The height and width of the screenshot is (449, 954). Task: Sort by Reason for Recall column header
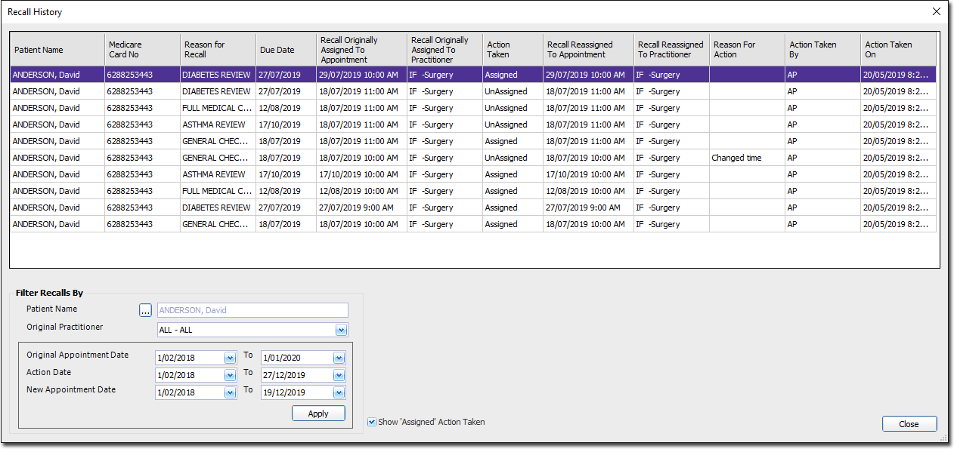(x=218, y=50)
